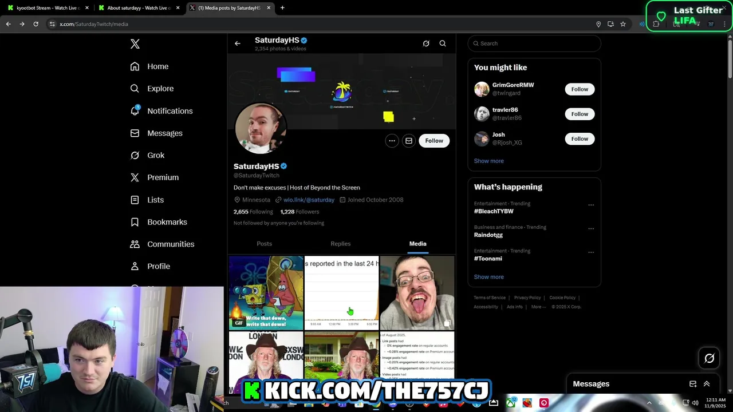Open the #BleachTYBW trend

tap(494, 211)
